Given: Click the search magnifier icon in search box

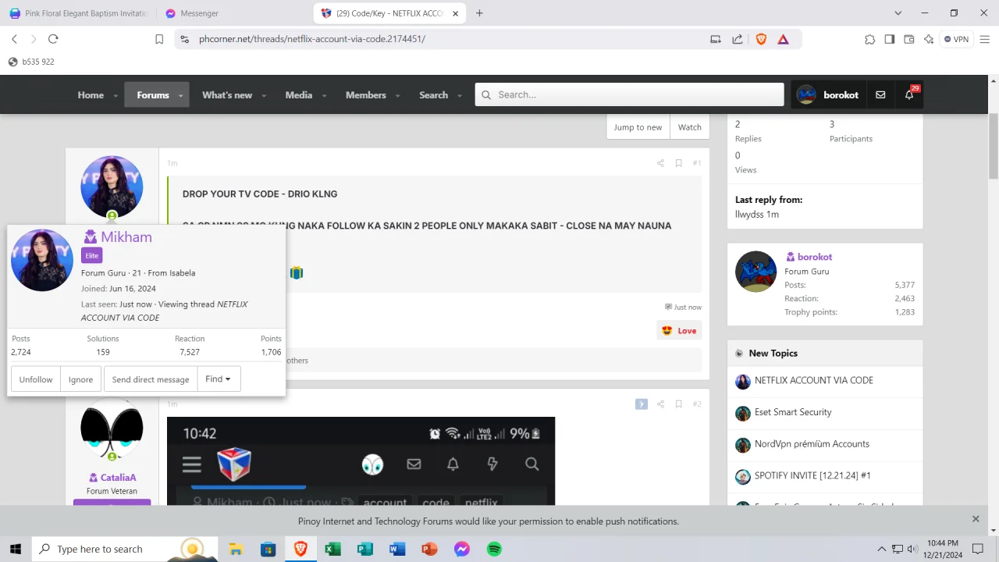Looking at the screenshot, I should (x=486, y=94).
